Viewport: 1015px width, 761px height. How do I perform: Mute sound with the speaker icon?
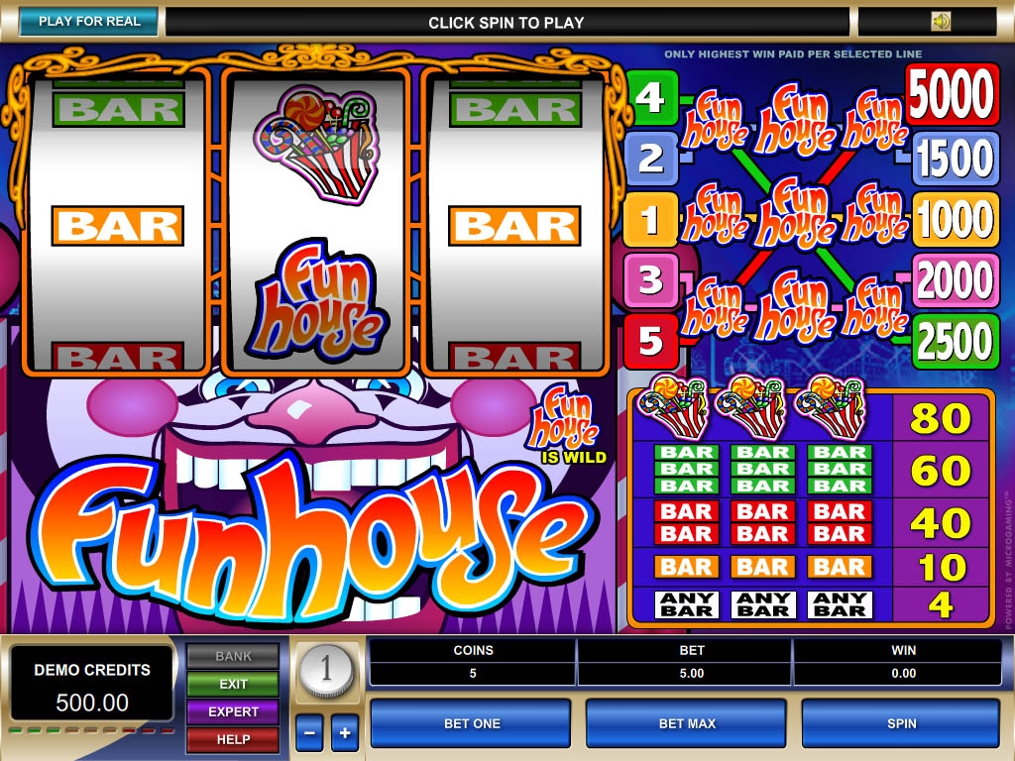941,22
